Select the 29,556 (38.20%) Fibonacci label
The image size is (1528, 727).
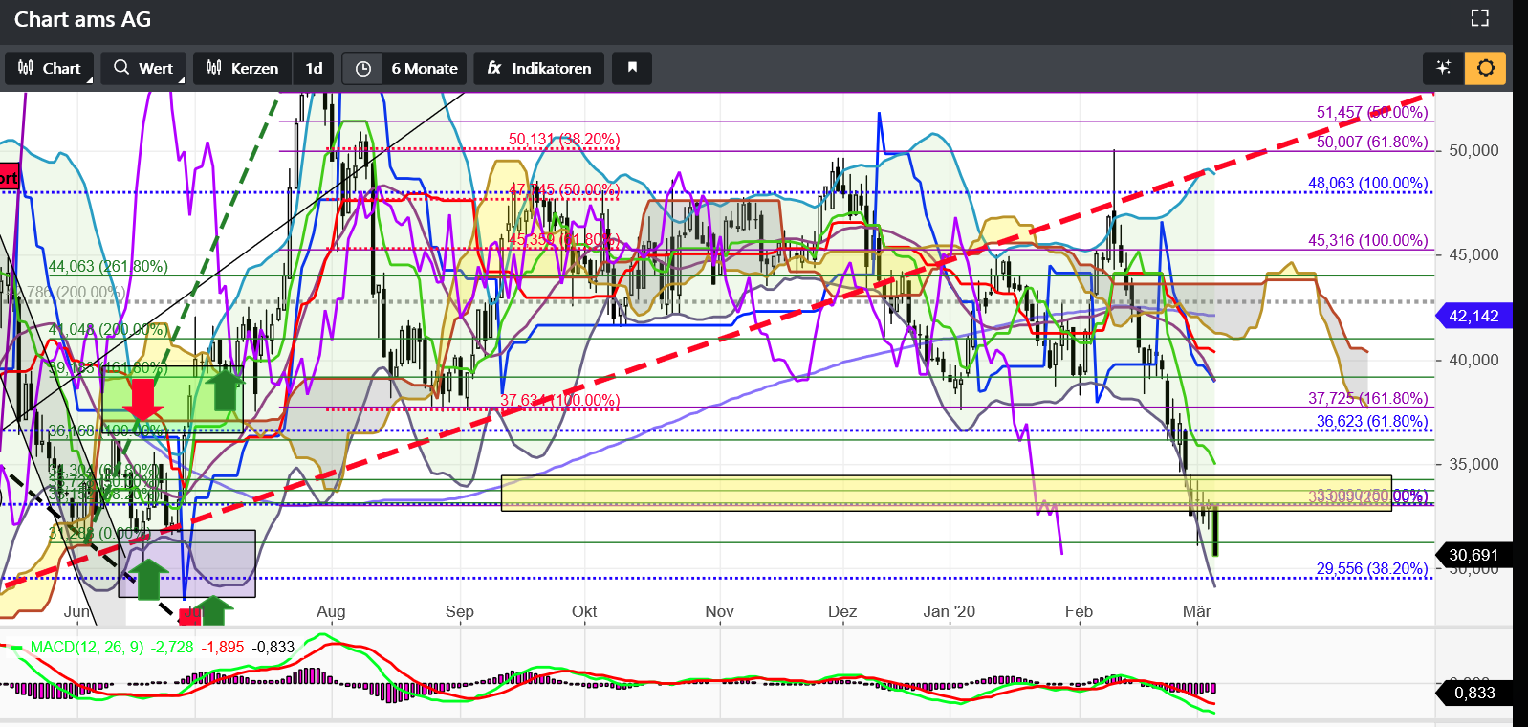(1372, 568)
